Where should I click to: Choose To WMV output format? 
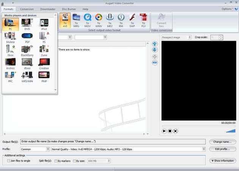(x=99, y=21)
